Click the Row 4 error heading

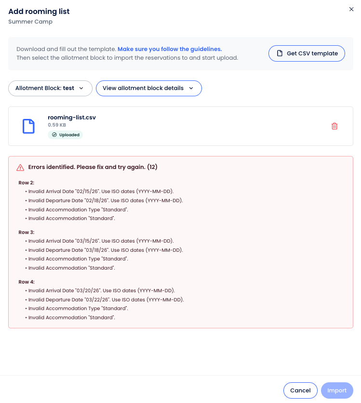[27, 282]
